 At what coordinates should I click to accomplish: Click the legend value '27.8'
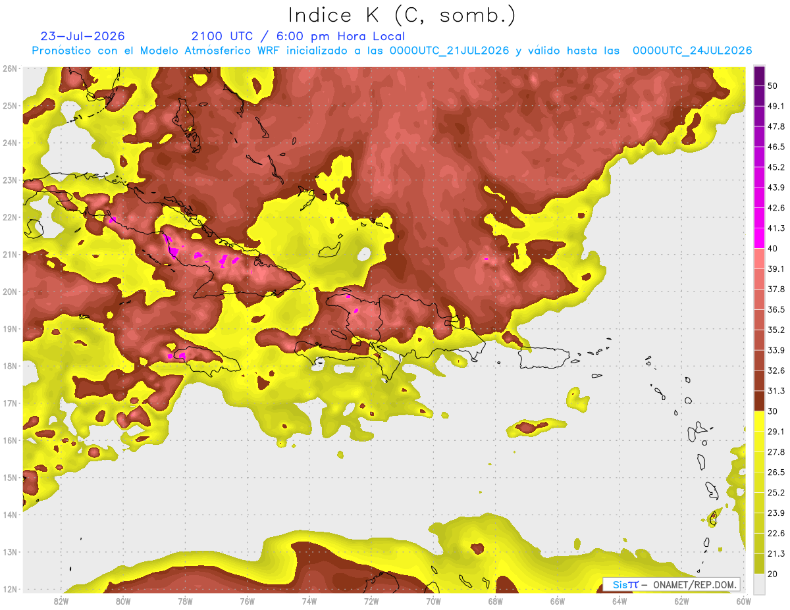pos(776,451)
